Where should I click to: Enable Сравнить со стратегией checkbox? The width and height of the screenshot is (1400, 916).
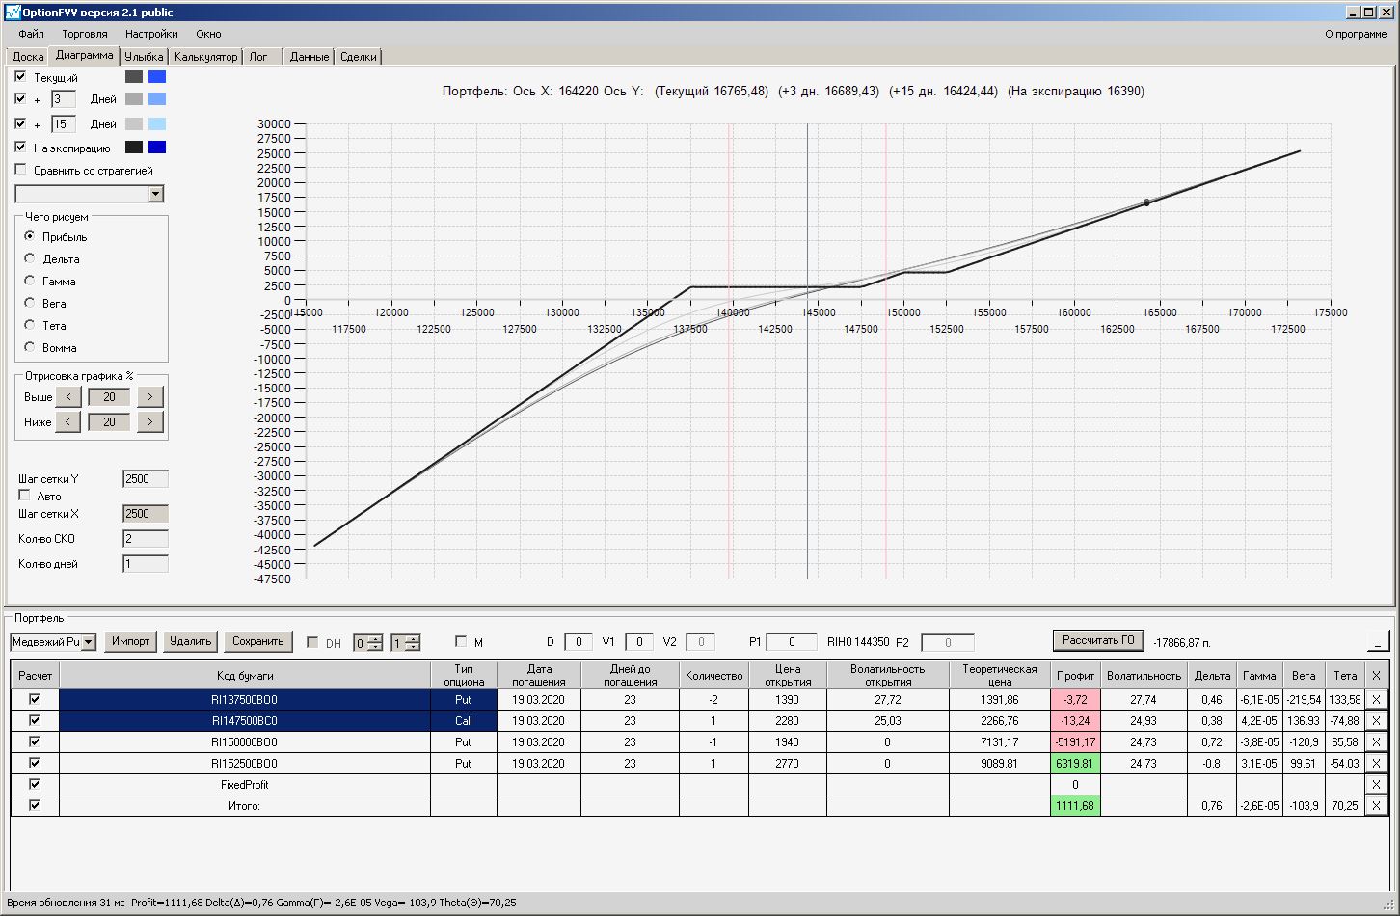(x=21, y=170)
